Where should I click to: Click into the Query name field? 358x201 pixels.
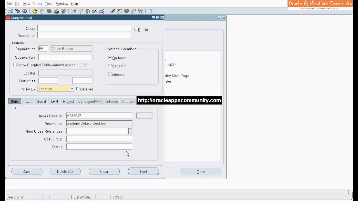pos(84,28)
